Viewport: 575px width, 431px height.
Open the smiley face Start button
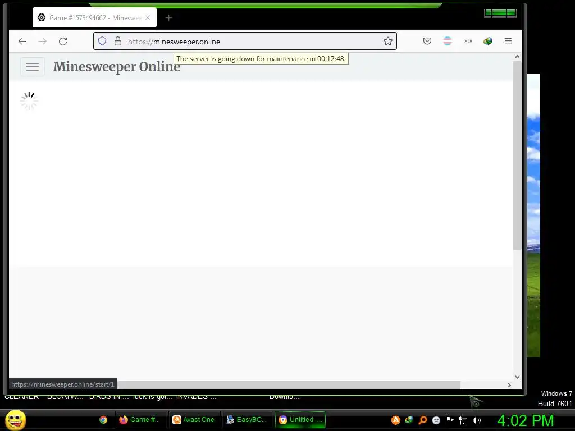pos(15,420)
